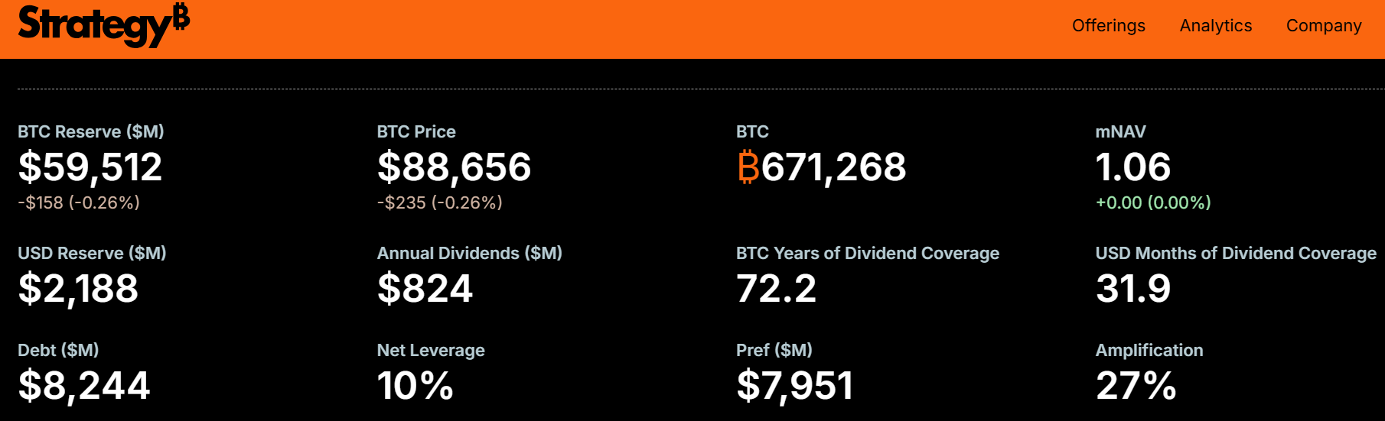Screen dimensions: 1385x421
Task: Click the mNAV value 1.06
Action: pyautogui.click(x=1132, y=167)
